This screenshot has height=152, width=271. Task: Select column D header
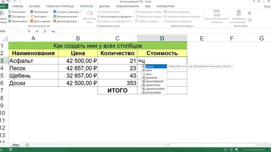pyautogui.click(x=162, y=38)
